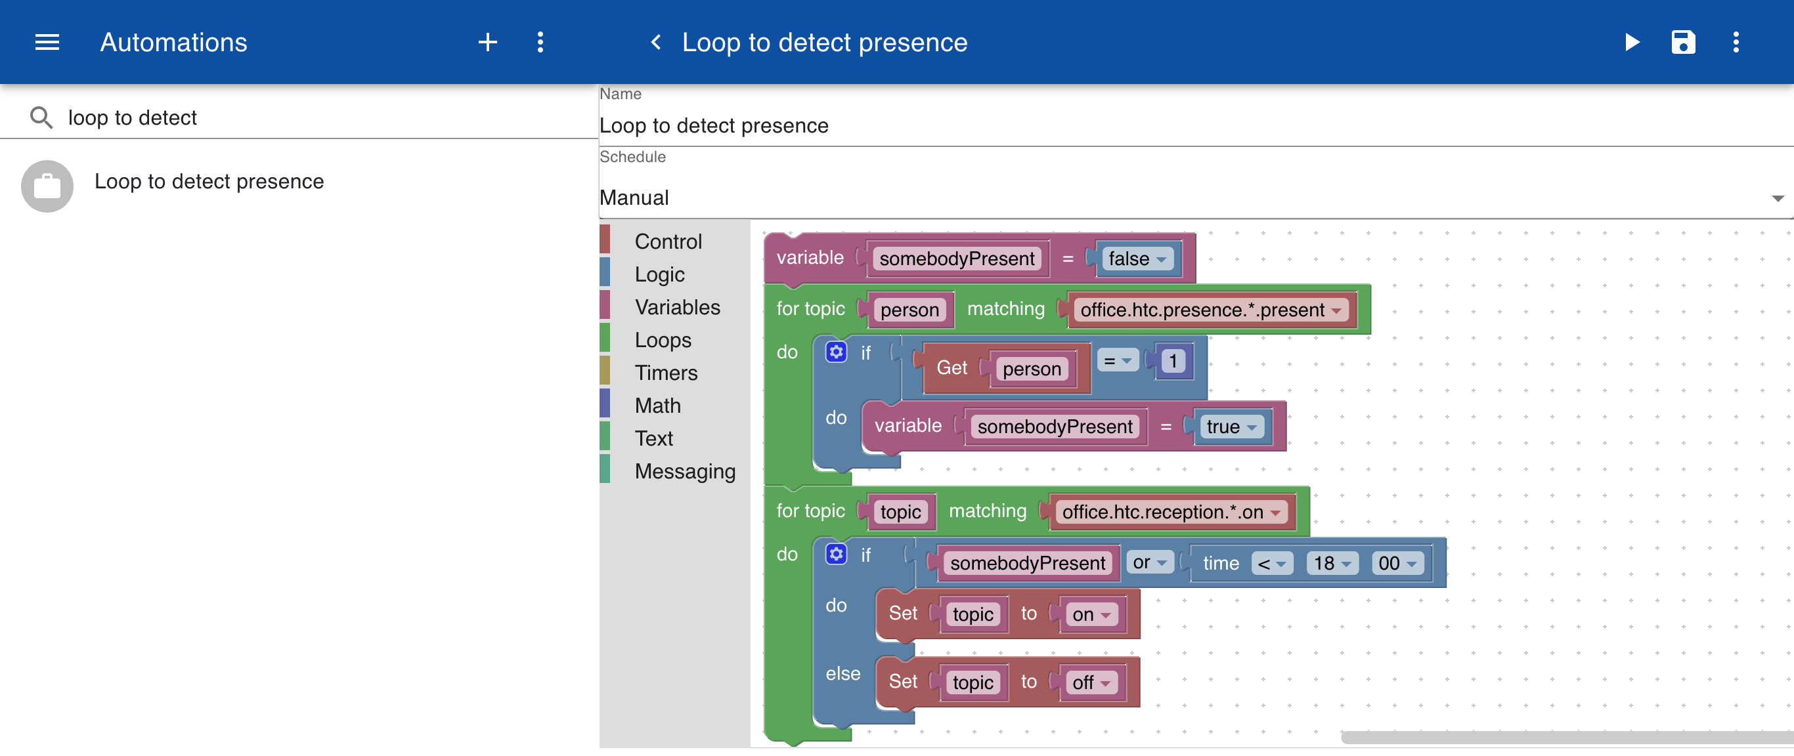This screenshot has width=1794, height=756.
Task: Click the horizontal workspace scrollbar
Action: (1567, 737)
